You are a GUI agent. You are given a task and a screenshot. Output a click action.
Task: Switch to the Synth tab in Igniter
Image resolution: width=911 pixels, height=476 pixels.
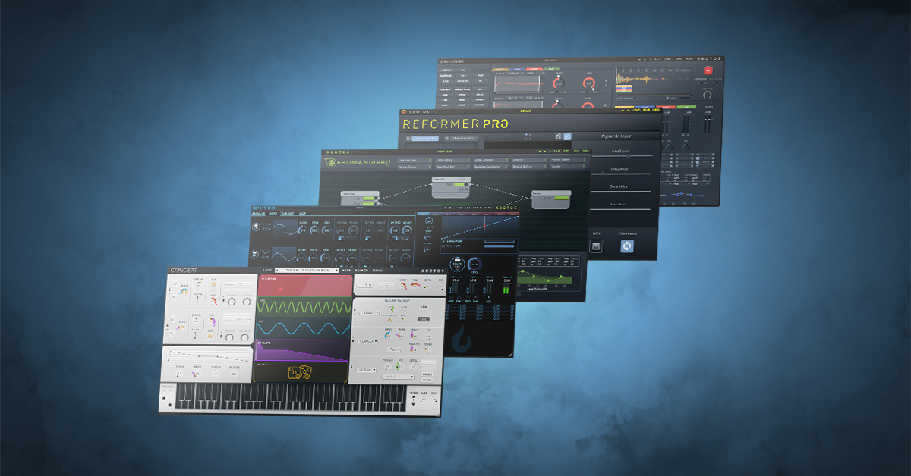(272, 214)
